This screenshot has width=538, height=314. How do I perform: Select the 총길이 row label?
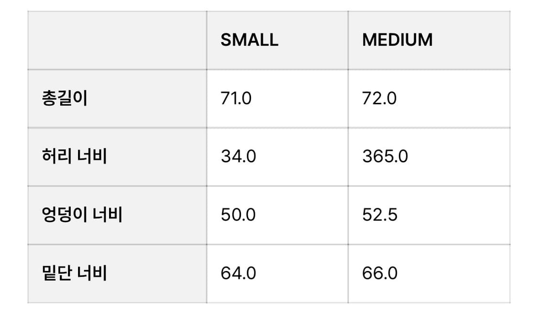tap(65, 99)
